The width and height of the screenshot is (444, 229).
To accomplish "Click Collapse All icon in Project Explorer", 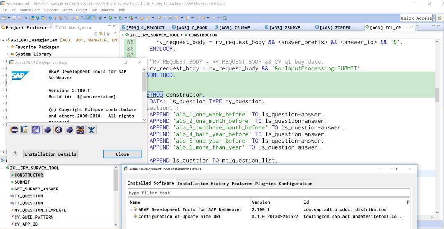I will (96, 34).
